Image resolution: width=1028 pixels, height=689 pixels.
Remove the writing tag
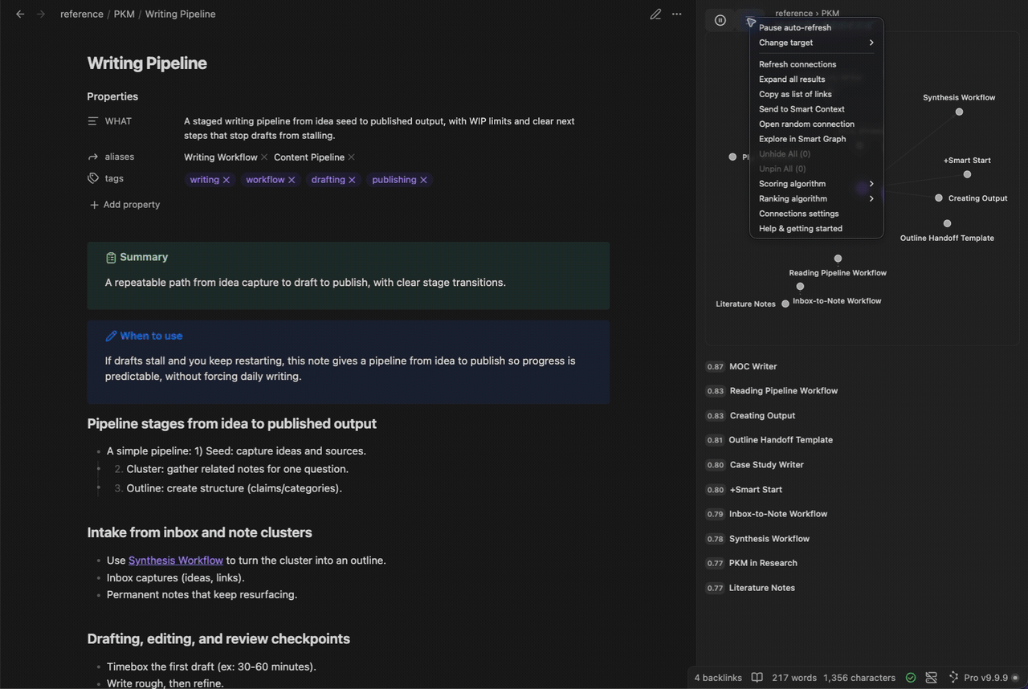tap(226, 180)
